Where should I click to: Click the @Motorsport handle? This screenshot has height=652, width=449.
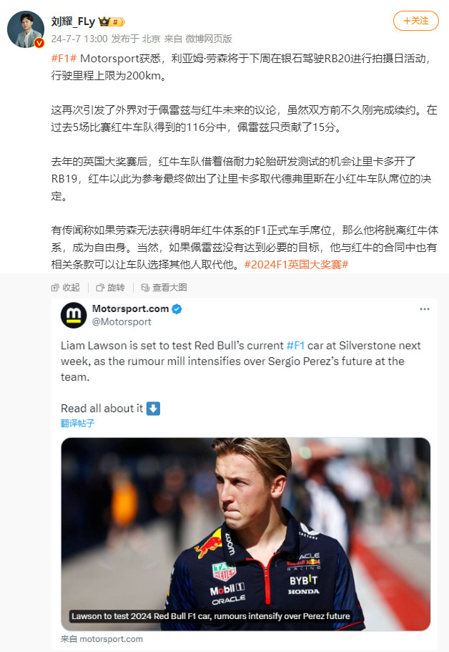click(x=122, y=322)
